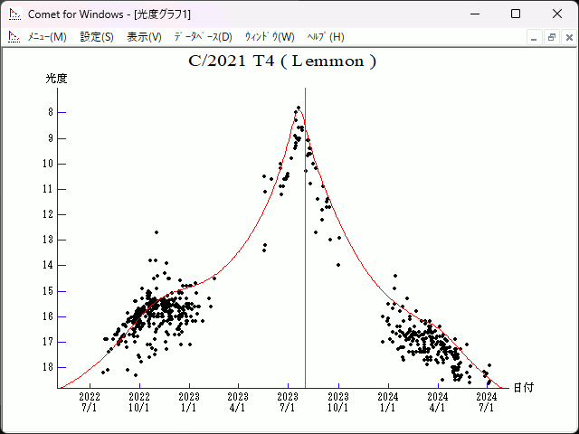579x434 pixels.
Task: Click the 日付 date axis label
Action: tap(523, 388)
